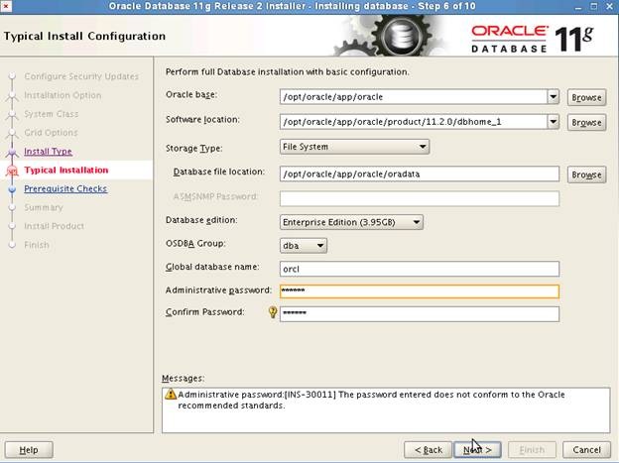This screenshot has height=463, width=619.
Task: Go back with the Back button
Action: click(428, 449)
